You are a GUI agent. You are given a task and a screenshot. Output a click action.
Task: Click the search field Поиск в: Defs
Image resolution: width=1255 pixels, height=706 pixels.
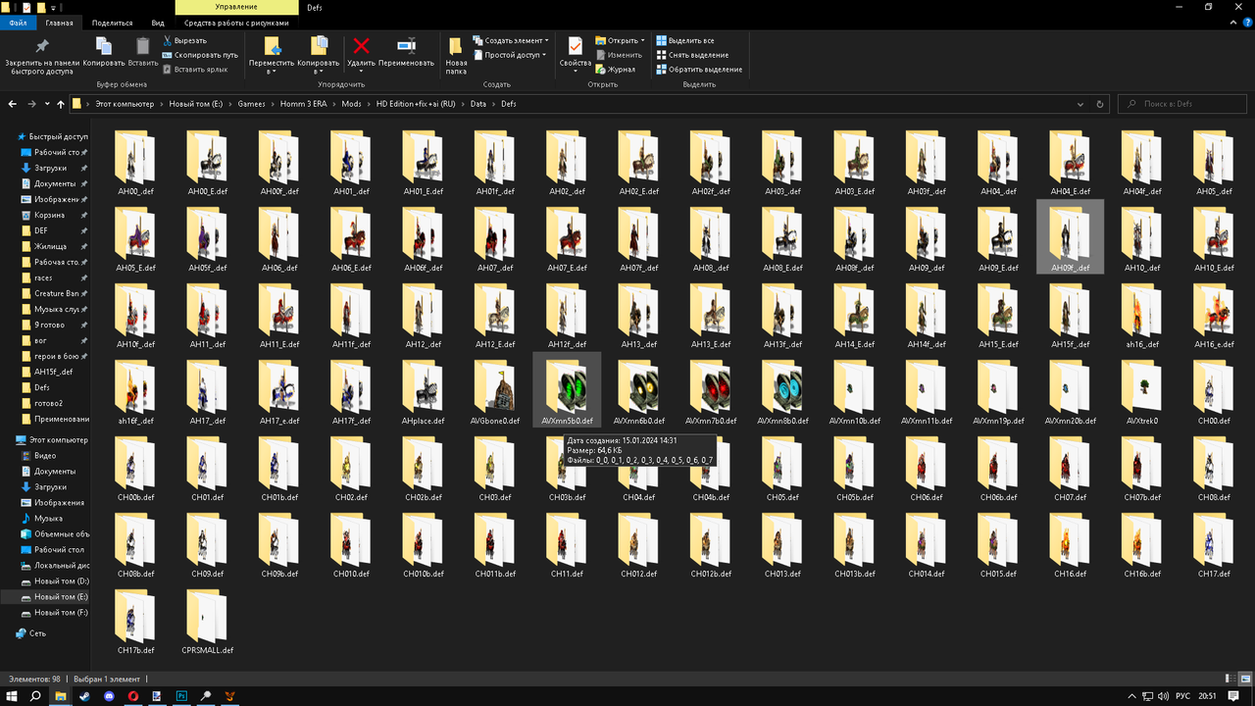tap(1182, 104)
